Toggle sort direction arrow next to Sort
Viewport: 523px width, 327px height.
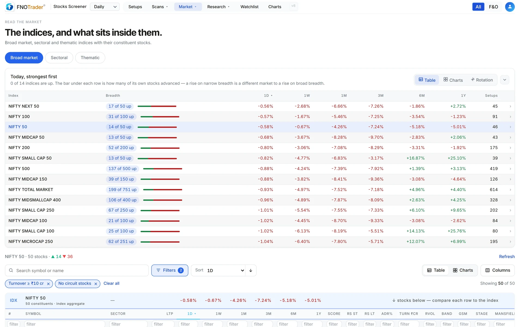point(251,270)
